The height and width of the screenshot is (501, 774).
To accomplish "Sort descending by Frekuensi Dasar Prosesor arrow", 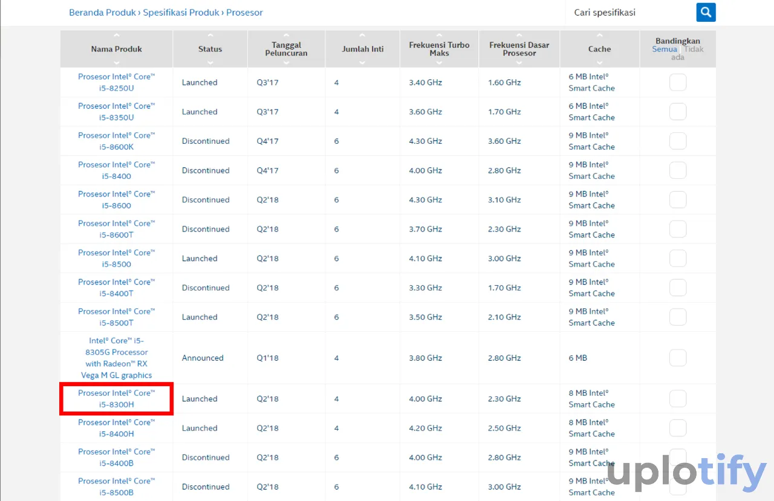I will [519, 63].
